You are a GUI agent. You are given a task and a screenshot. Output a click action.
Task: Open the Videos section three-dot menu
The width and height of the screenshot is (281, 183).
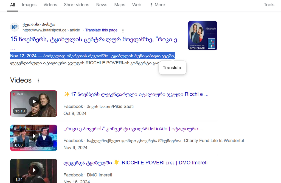38,81
